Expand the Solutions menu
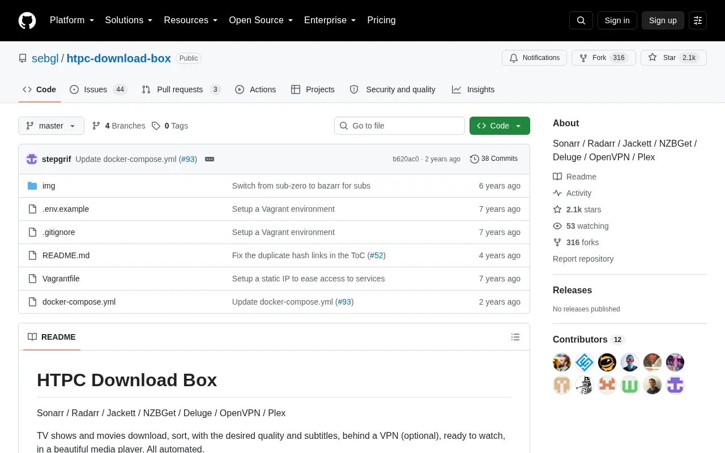The height and width of the screenshot is (453, 725). [x=129, y=20]
